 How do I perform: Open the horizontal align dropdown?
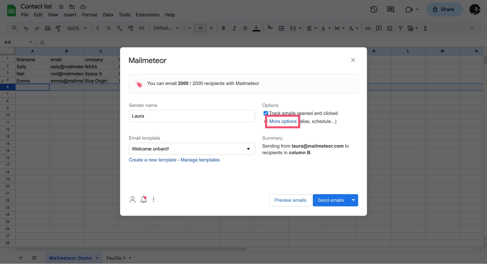tap(312, 28)
